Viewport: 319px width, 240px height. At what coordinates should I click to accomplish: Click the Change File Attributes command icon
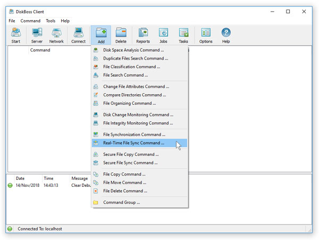tap(96, 87)
